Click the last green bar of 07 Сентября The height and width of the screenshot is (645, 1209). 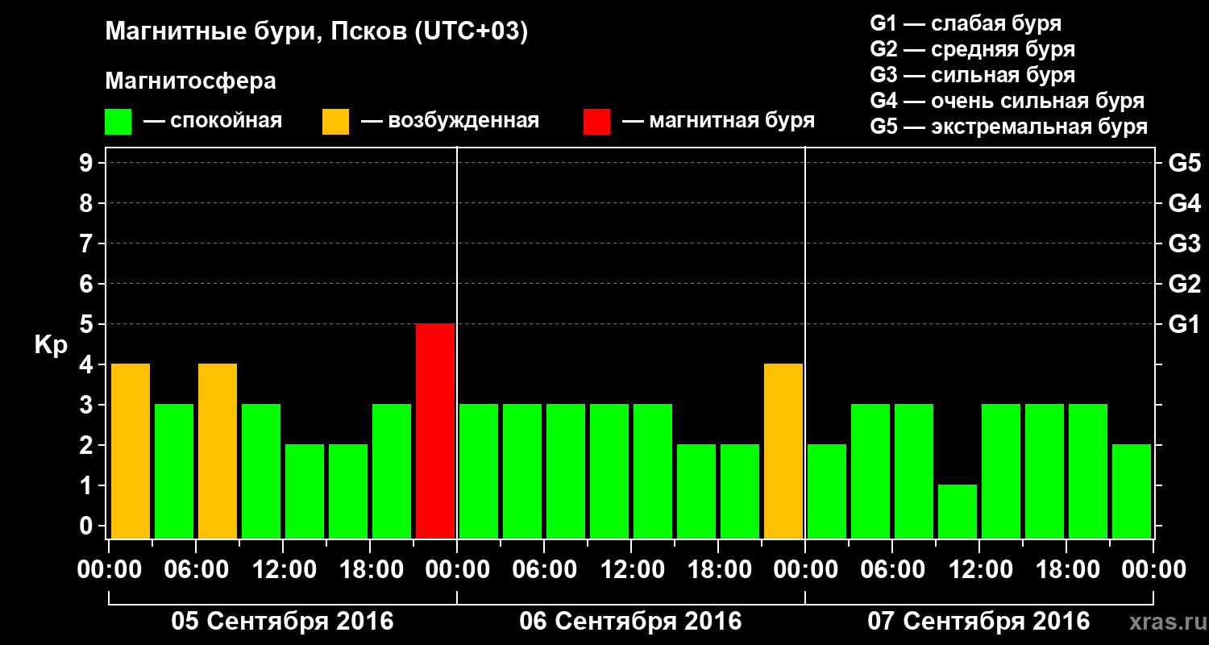click(x=1132, y=492)
